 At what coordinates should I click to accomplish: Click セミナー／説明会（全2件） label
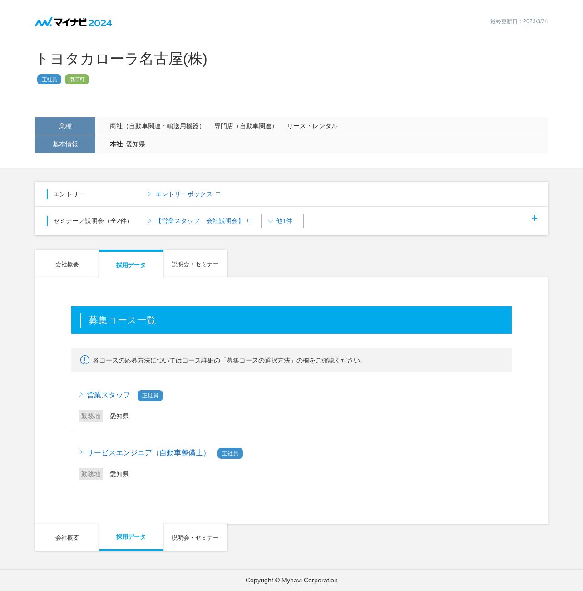click(93, 221)
